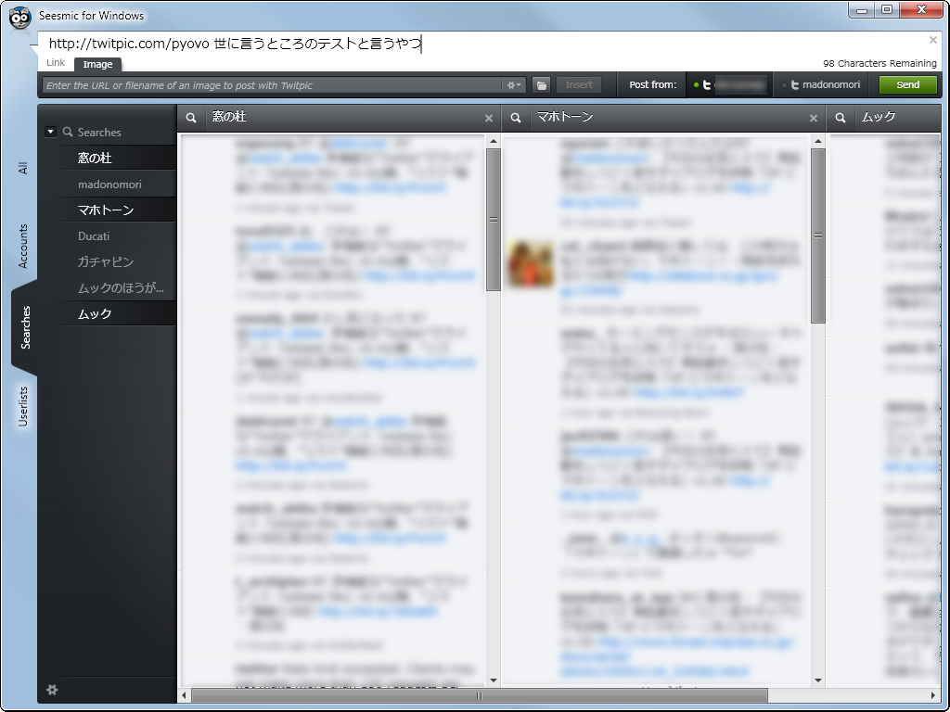Click the Seesmic raccoon logo icon
This screenshot has width=950, height=712.
click(x=20, y=18)
